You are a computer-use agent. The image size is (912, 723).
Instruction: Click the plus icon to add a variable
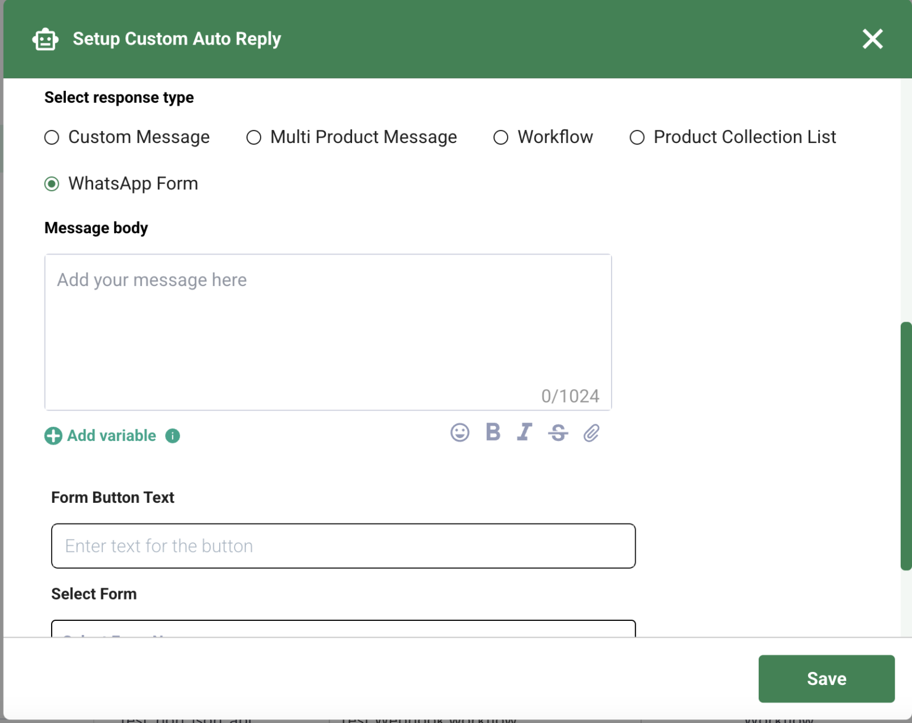[x=53, y=436]
